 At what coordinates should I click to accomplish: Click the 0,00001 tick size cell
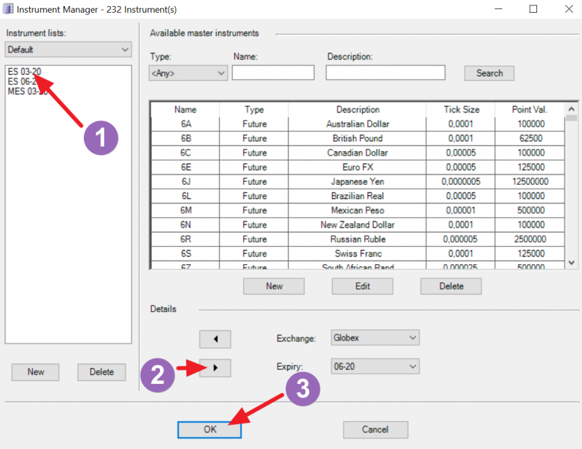461,210
